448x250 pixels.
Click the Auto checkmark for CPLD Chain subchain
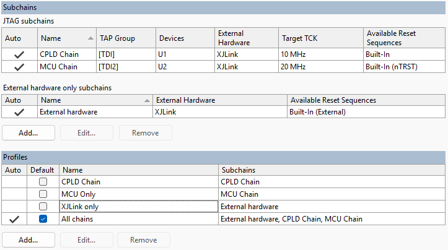coord(19,54)
